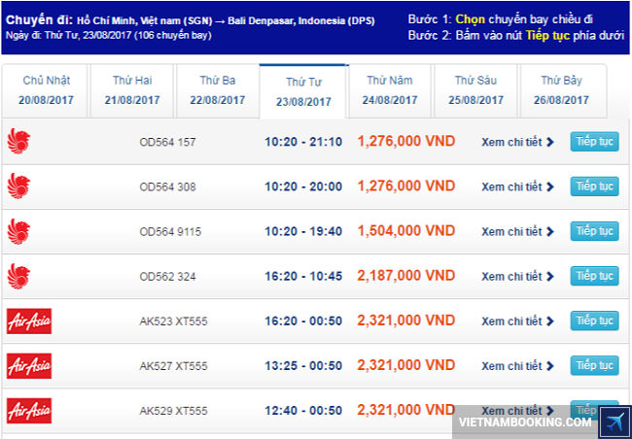This screenshot has width=632, height=439.
Task: Click the Chuyến đi route heading
Action: tap(191, 20)
